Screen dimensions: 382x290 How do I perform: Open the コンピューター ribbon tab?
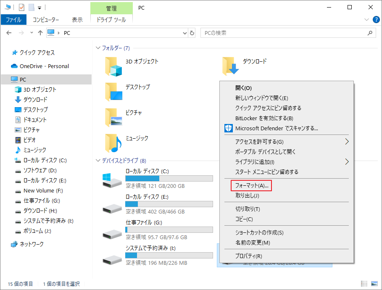click(46, 20)
